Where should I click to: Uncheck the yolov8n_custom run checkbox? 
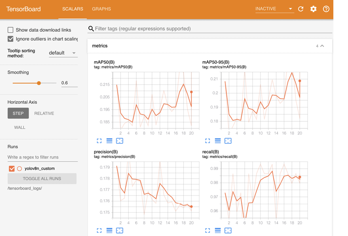[12, 169]
